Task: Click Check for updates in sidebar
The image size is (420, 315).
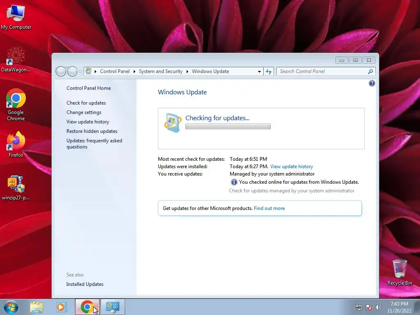Action: coord(86,103)
